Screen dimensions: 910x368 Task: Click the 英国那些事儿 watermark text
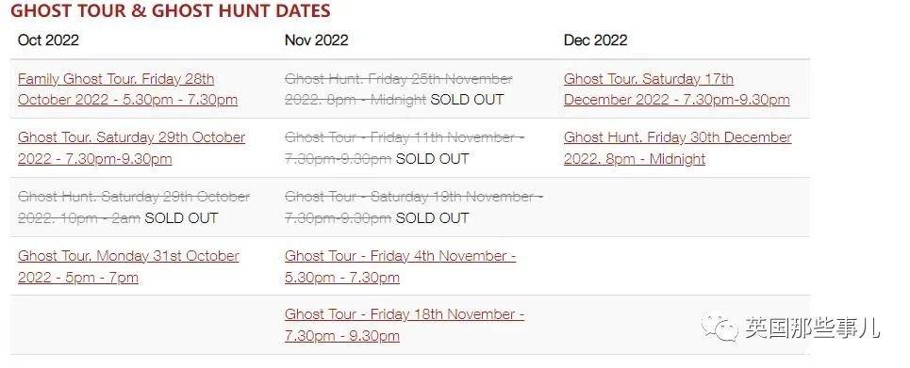[x=813, y=328]
